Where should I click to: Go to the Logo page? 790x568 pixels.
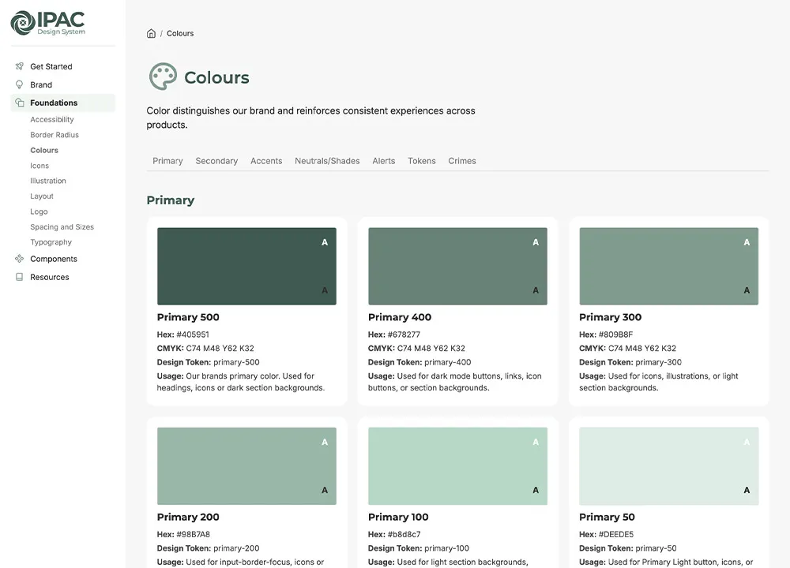tap(39, 211)
